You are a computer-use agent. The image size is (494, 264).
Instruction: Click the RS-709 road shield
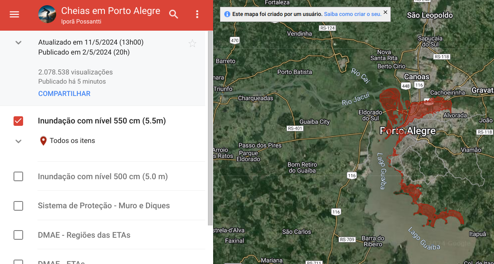(x=347, y=240)
